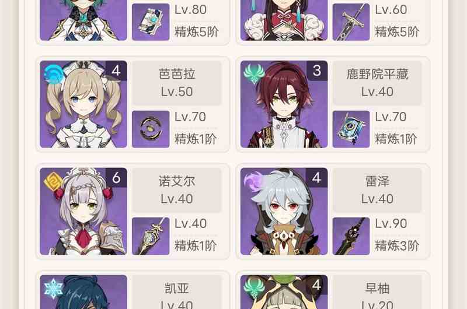
Task: Open 诺艾尔 character portrait
Action: 83,211
